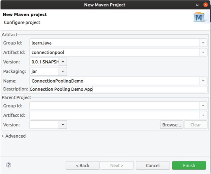Open the Packaging dropdown showing jar
The width and height of the screenshot is (211, 174).
tap(63, 71)
